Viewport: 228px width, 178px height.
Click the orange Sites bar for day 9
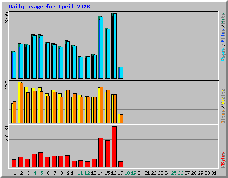tap(68, 106)
